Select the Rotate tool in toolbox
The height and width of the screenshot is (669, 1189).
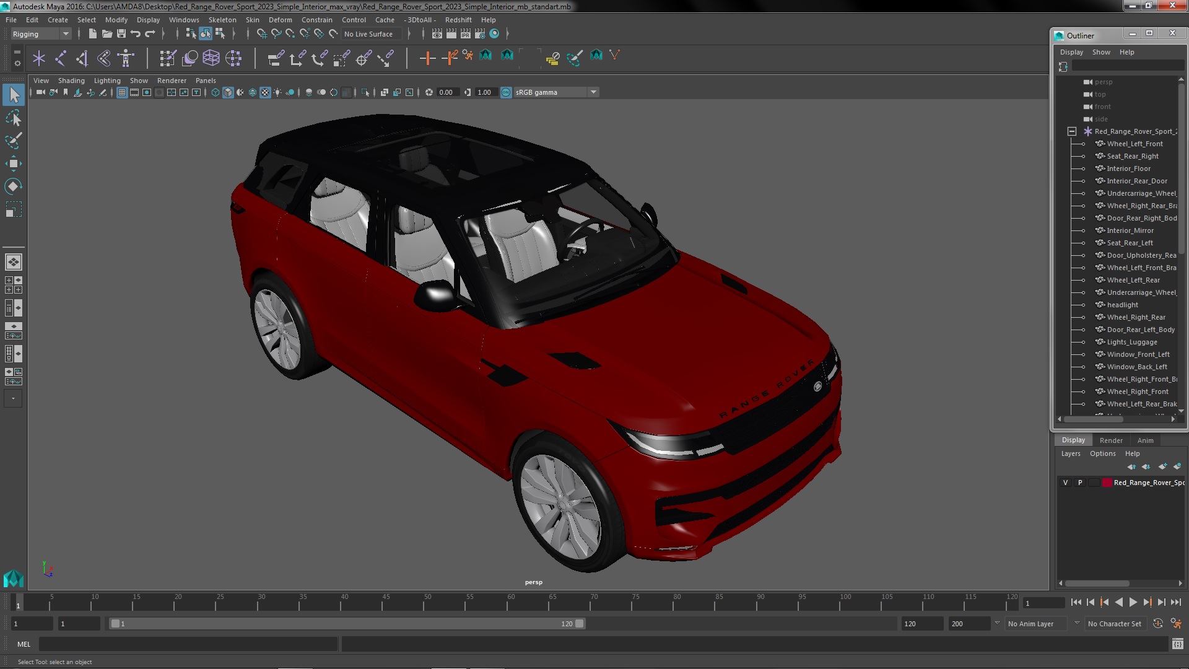click(13, 186)
